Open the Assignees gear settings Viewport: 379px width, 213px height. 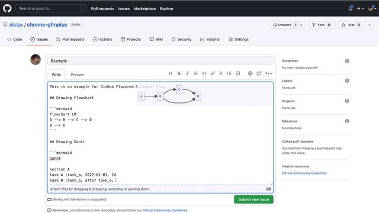pos(347,61)
